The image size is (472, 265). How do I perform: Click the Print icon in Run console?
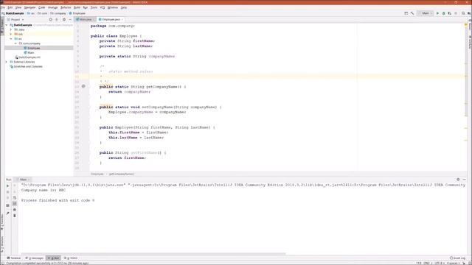click(x=15, y=210)
